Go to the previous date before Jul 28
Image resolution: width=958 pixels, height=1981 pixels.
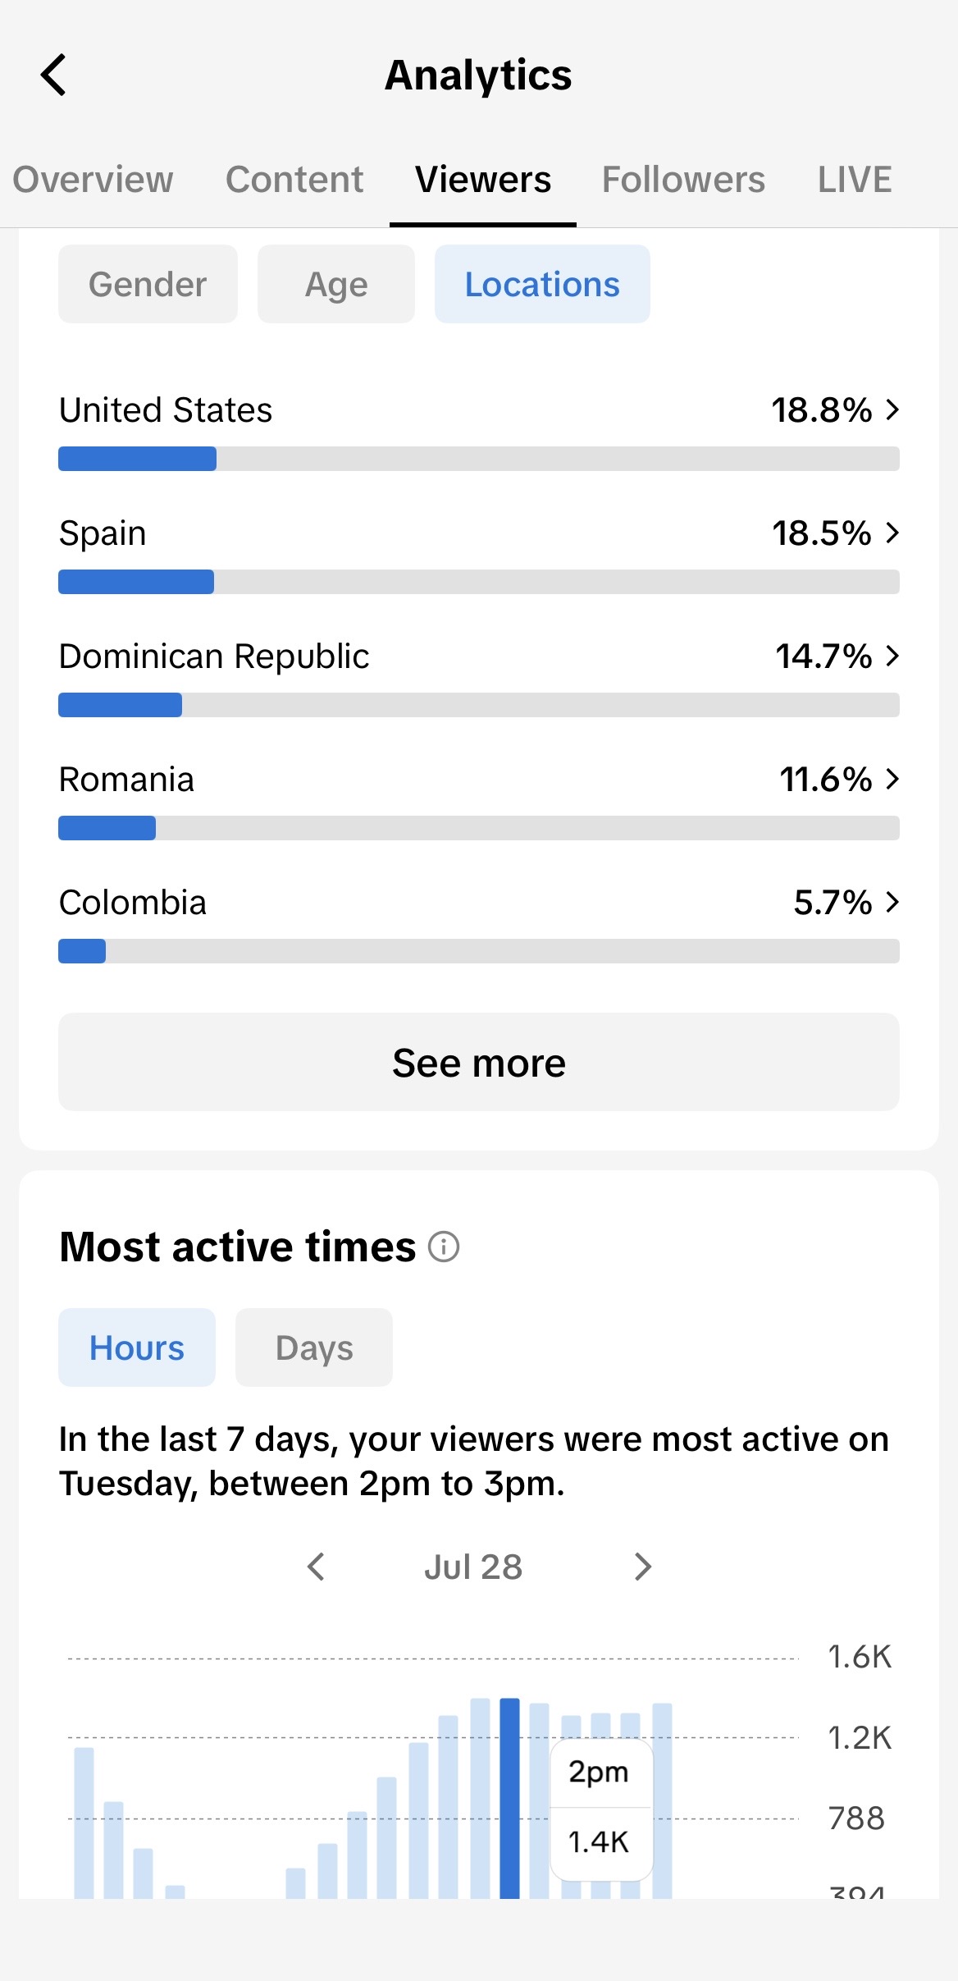coord(316,1567)
